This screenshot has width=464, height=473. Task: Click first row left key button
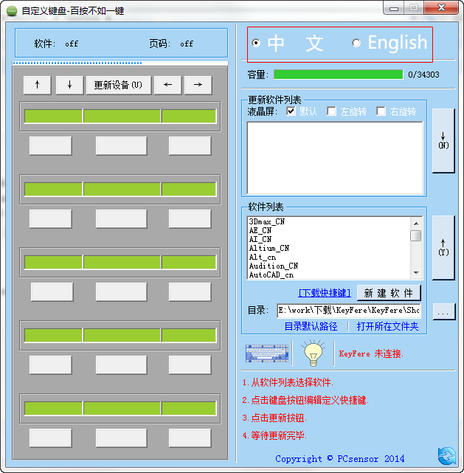51,146
